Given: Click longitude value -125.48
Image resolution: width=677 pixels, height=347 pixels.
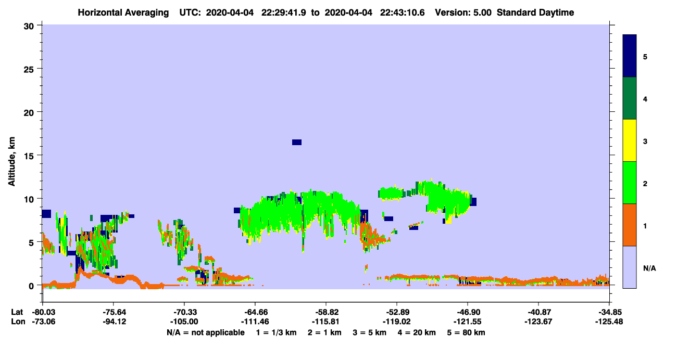Looking at the screenshot, I should point(609,322).
